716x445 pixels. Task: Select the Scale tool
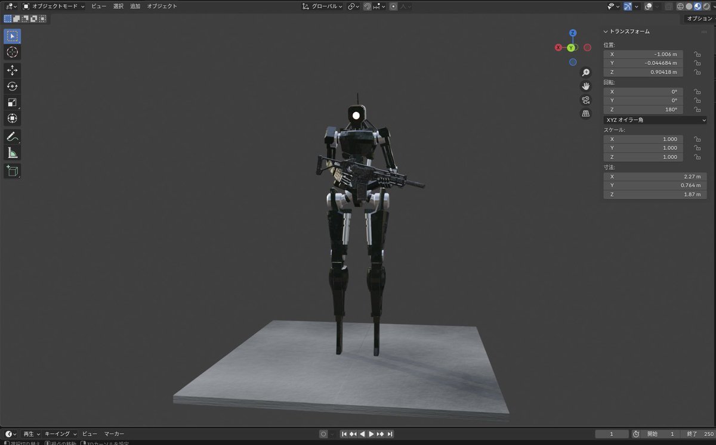coord(12,102)
